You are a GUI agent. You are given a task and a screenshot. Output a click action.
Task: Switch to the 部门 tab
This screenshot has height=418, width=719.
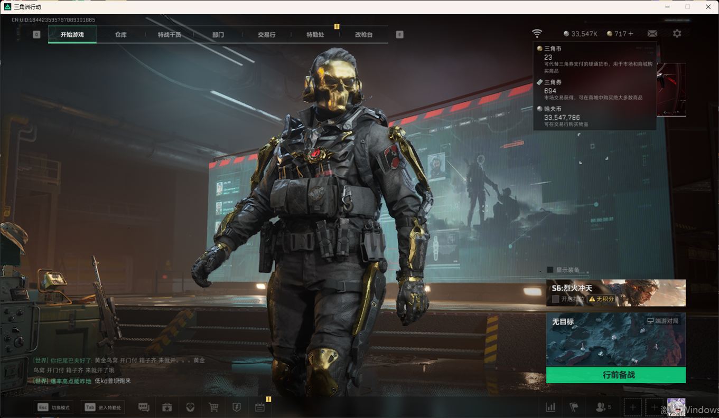click(218, 34)
